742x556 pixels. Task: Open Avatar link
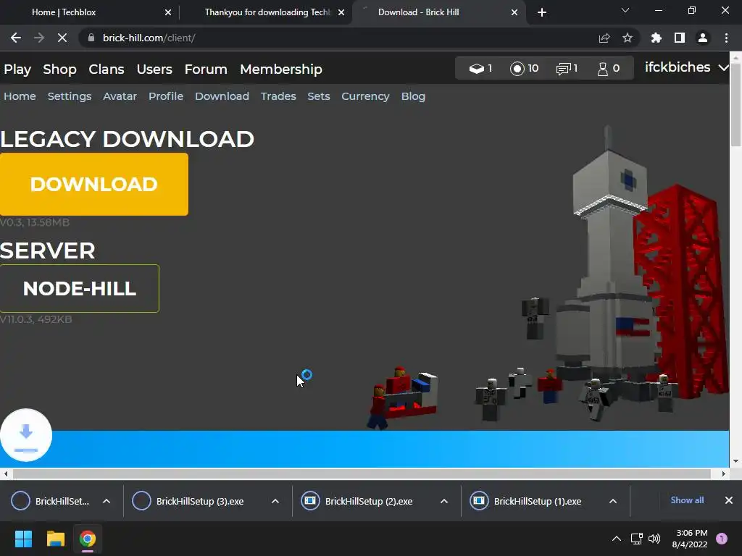(120, 96)
